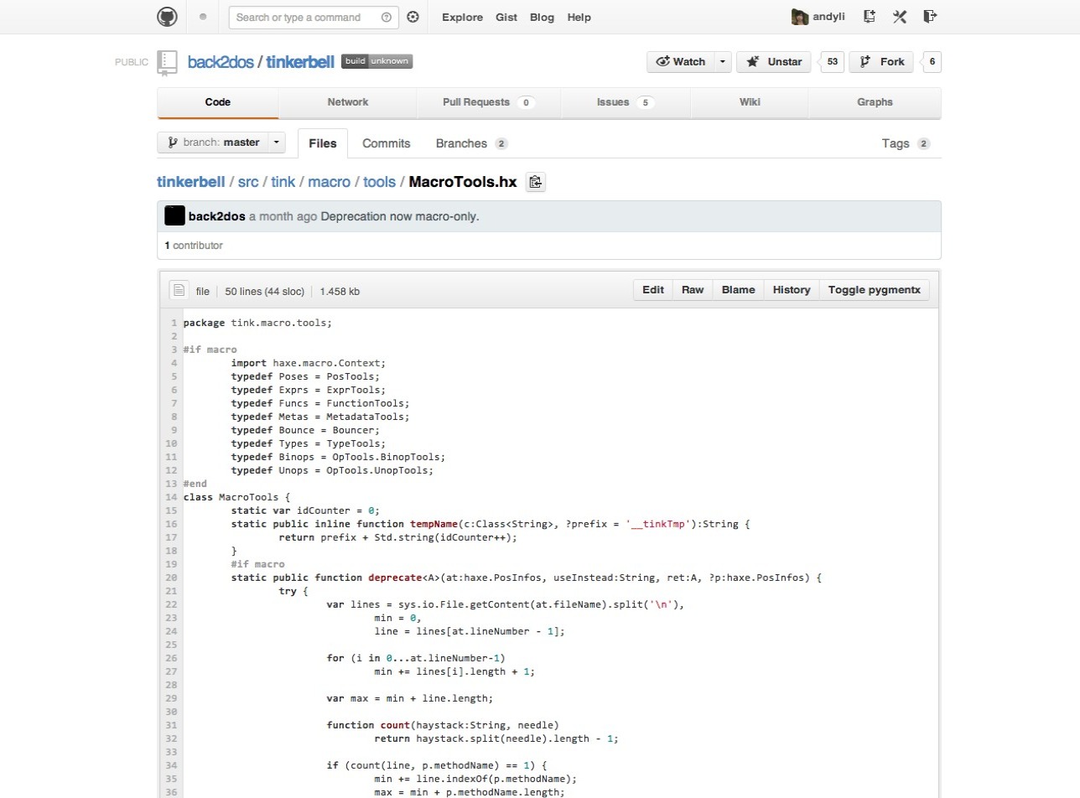Edit the MacroTools.hx file
Viewport: 1080px width, 798px height.
point(653,290)
